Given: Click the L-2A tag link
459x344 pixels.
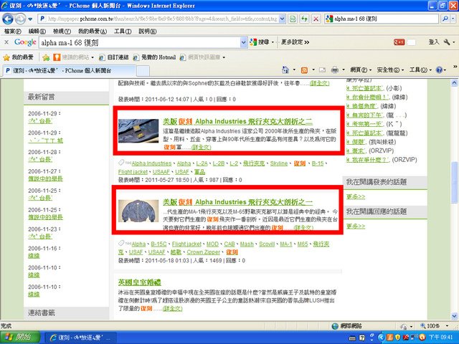Looking at the screenshot, I should click(202, 163).
